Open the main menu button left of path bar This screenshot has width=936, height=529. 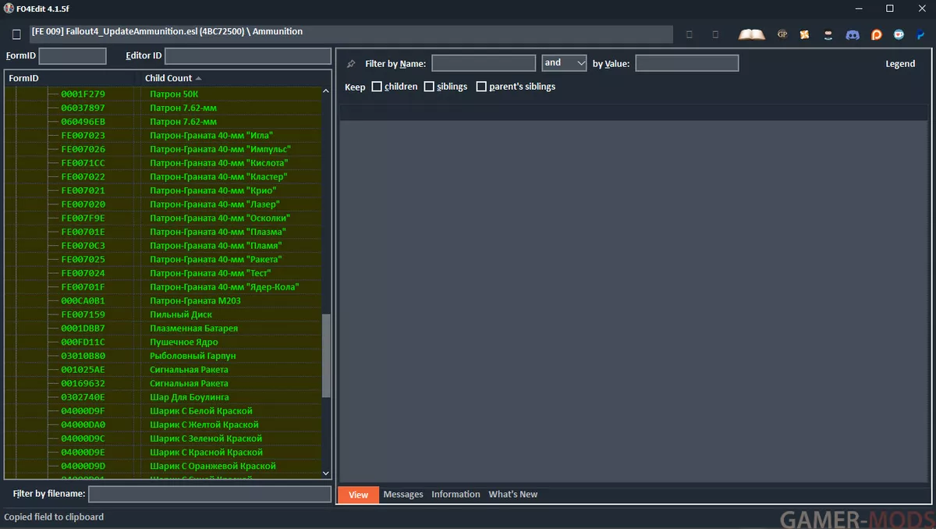16,34
